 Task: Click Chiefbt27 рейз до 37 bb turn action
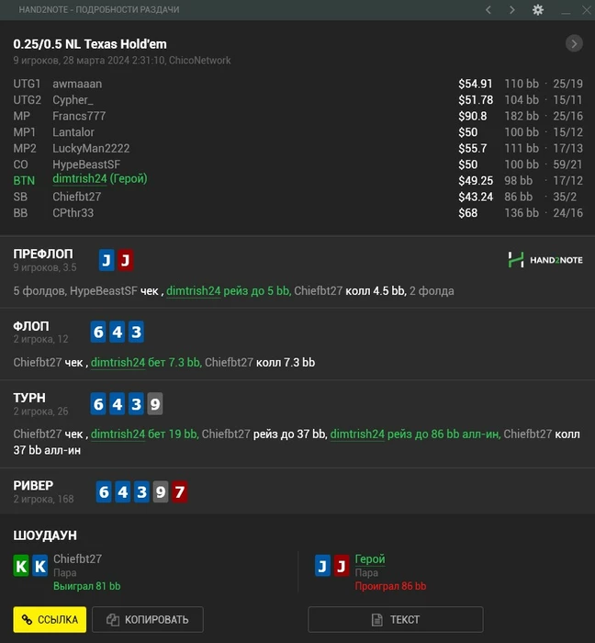(x=264, y=434)
